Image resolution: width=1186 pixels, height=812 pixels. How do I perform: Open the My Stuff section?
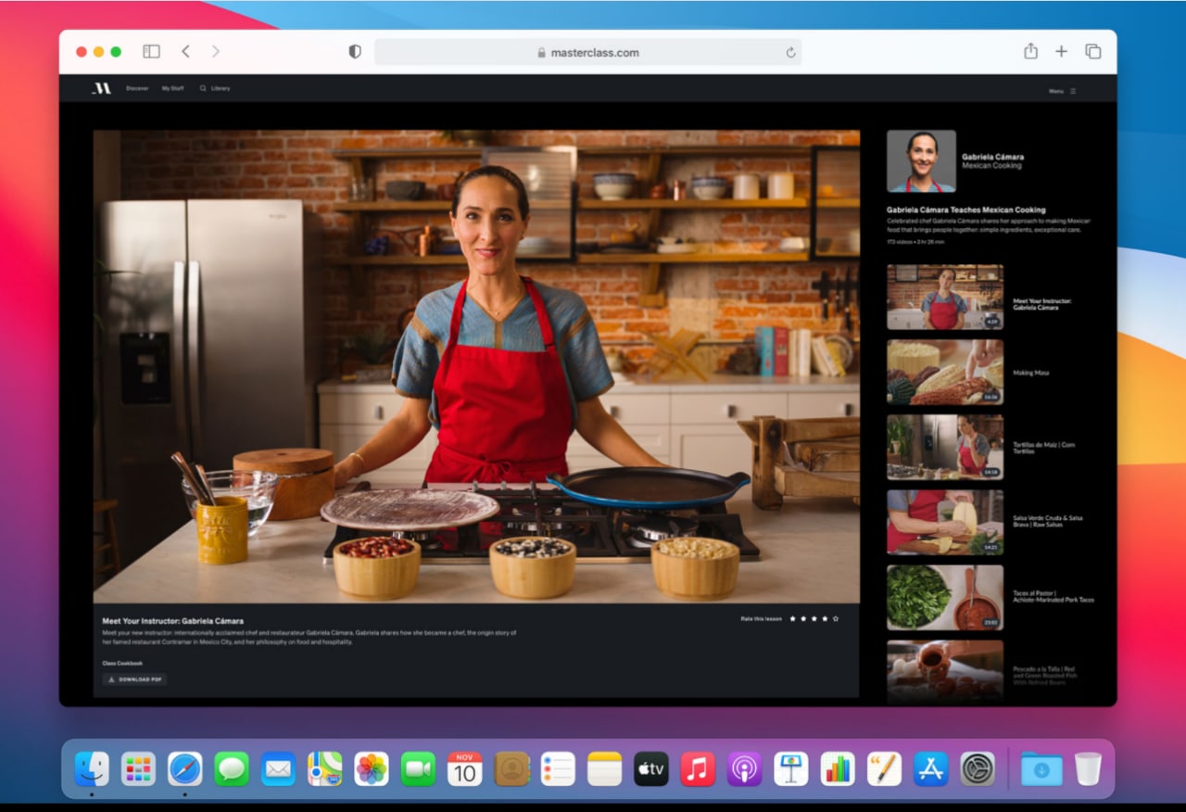pos(172,88)
